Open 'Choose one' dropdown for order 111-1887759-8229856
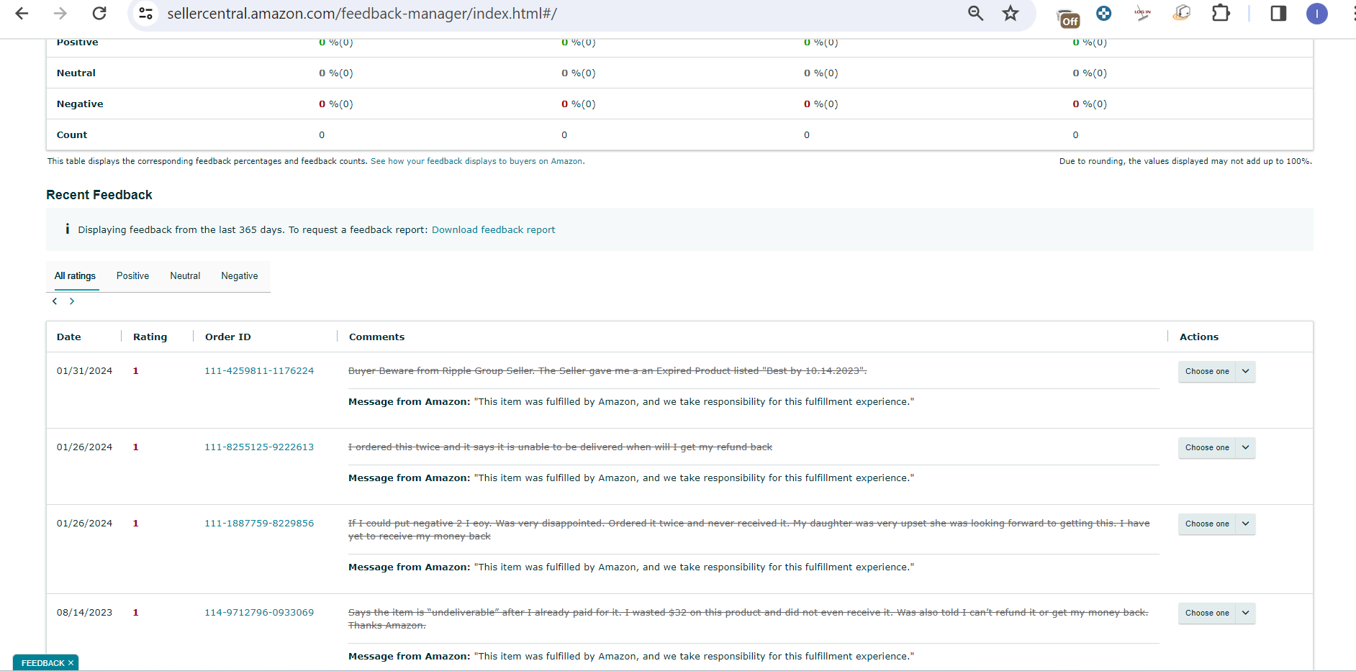Screen dimensions: 1356x671 pyautogui.click(x=1216, y=524)
